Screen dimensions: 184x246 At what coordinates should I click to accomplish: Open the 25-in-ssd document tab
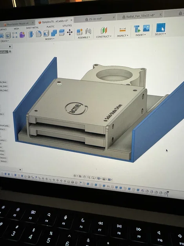(x=95, y=19)
